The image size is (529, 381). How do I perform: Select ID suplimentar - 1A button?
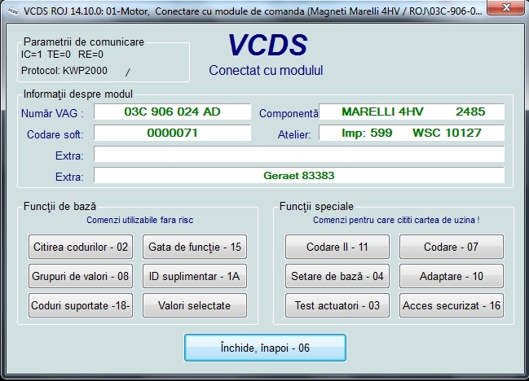tap(195, 276)
